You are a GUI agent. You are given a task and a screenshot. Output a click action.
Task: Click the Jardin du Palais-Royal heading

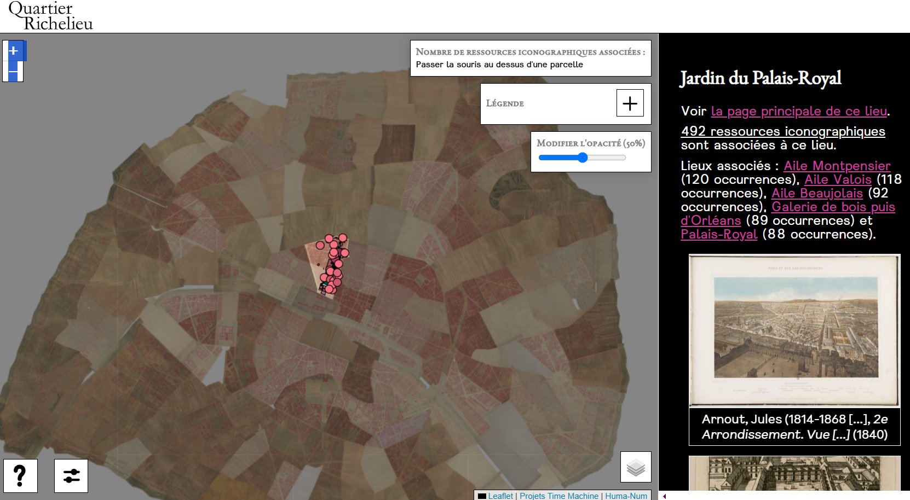coord(761,78)
